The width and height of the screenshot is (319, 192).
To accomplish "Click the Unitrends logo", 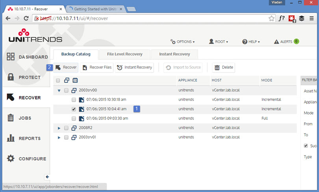I will [35, 35].
